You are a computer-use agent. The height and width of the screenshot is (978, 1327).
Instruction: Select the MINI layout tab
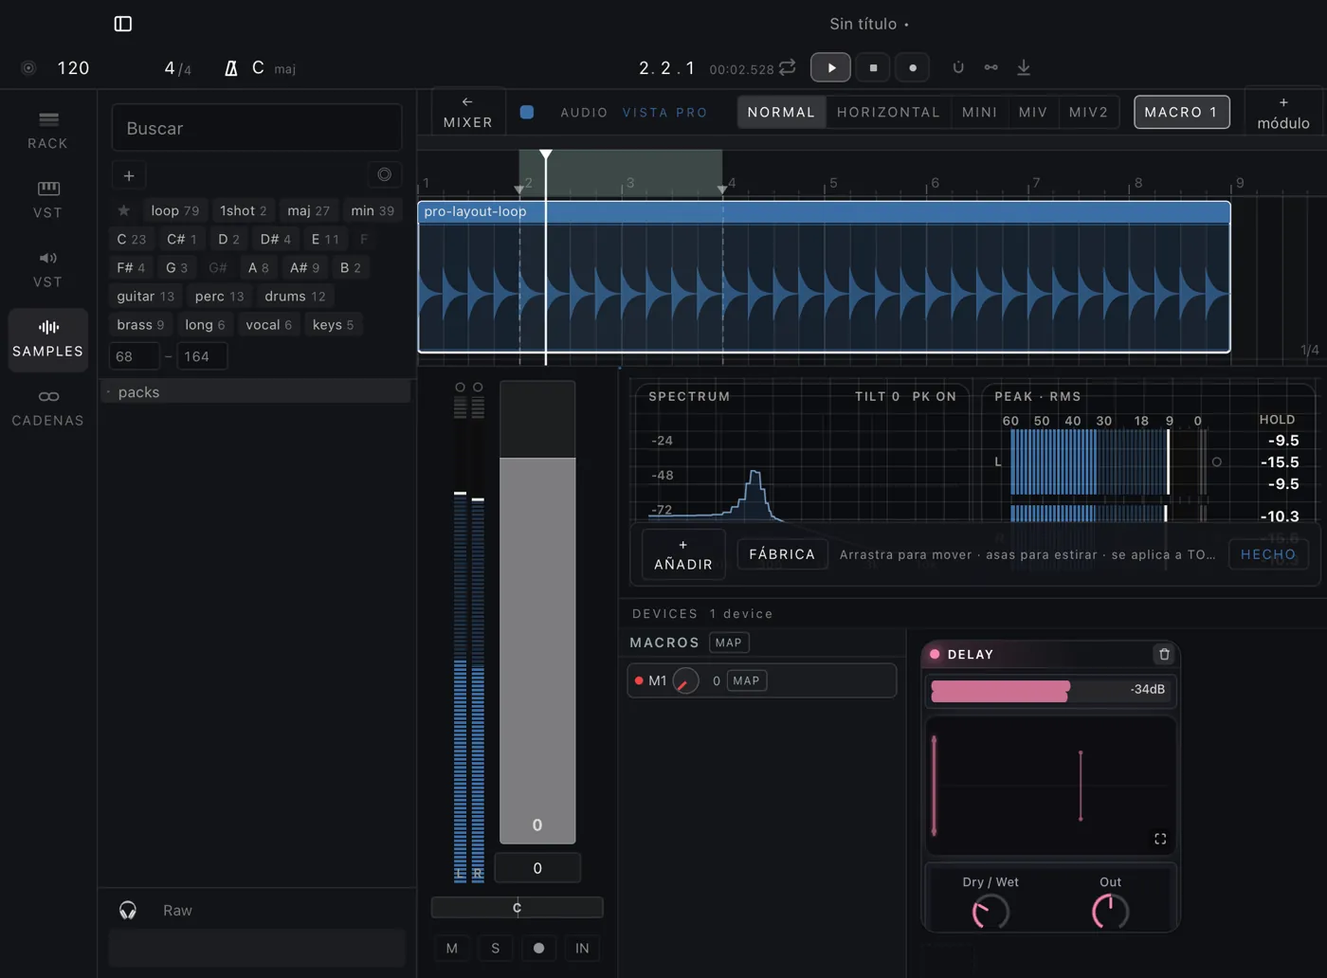tap(979, 112)
